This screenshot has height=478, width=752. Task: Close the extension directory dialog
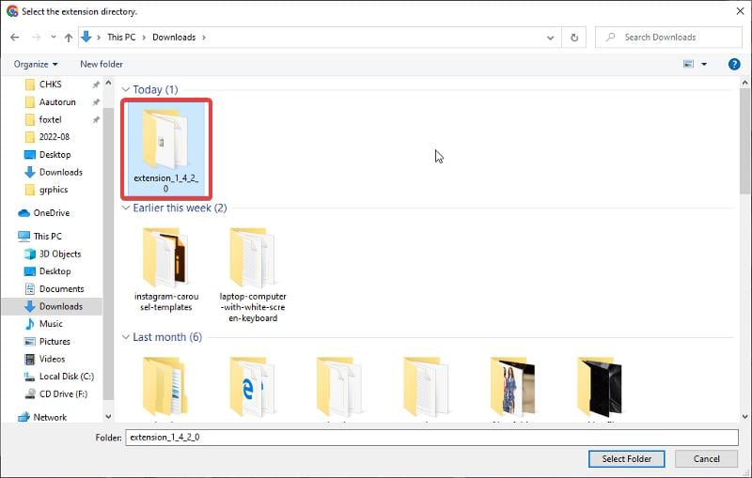pos(740,11)
